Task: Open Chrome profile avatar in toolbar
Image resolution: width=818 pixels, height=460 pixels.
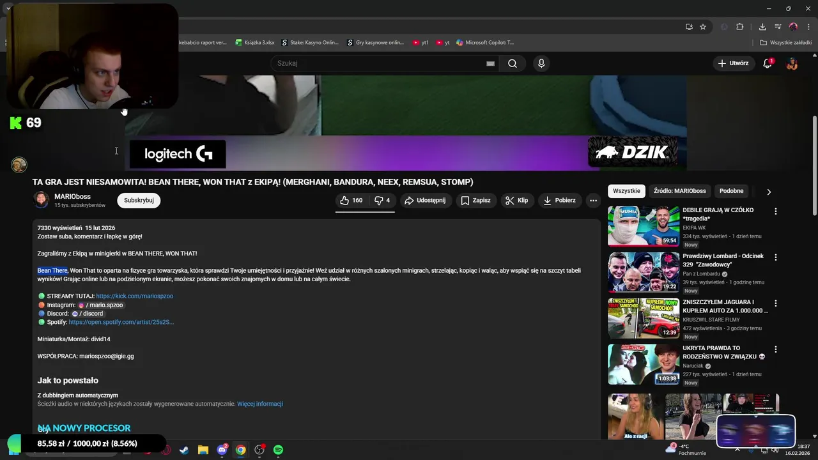Action: [793, 27]
